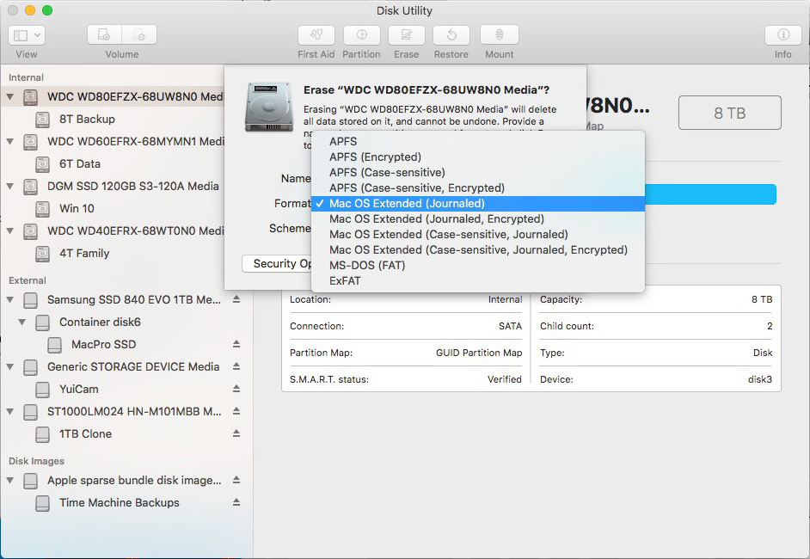The width and height of the screenshot is (810, 559).
Task: Click the S.M.A.R.T. status 'Verified' value
Action: click(x=505, y=379)
